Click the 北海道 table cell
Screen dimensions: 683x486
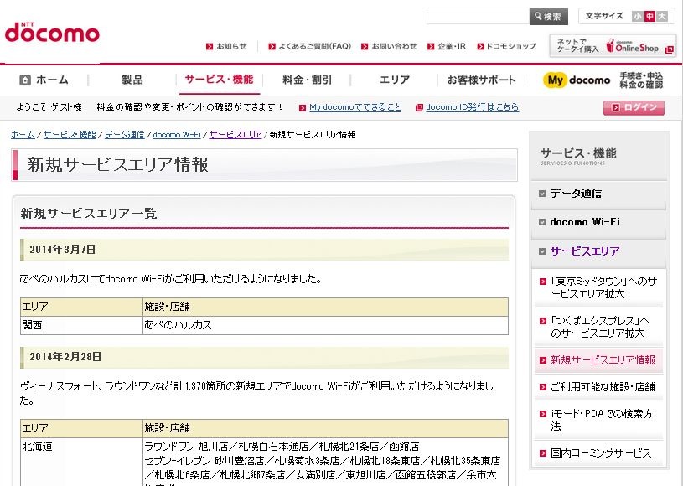(x=81, y=462)
